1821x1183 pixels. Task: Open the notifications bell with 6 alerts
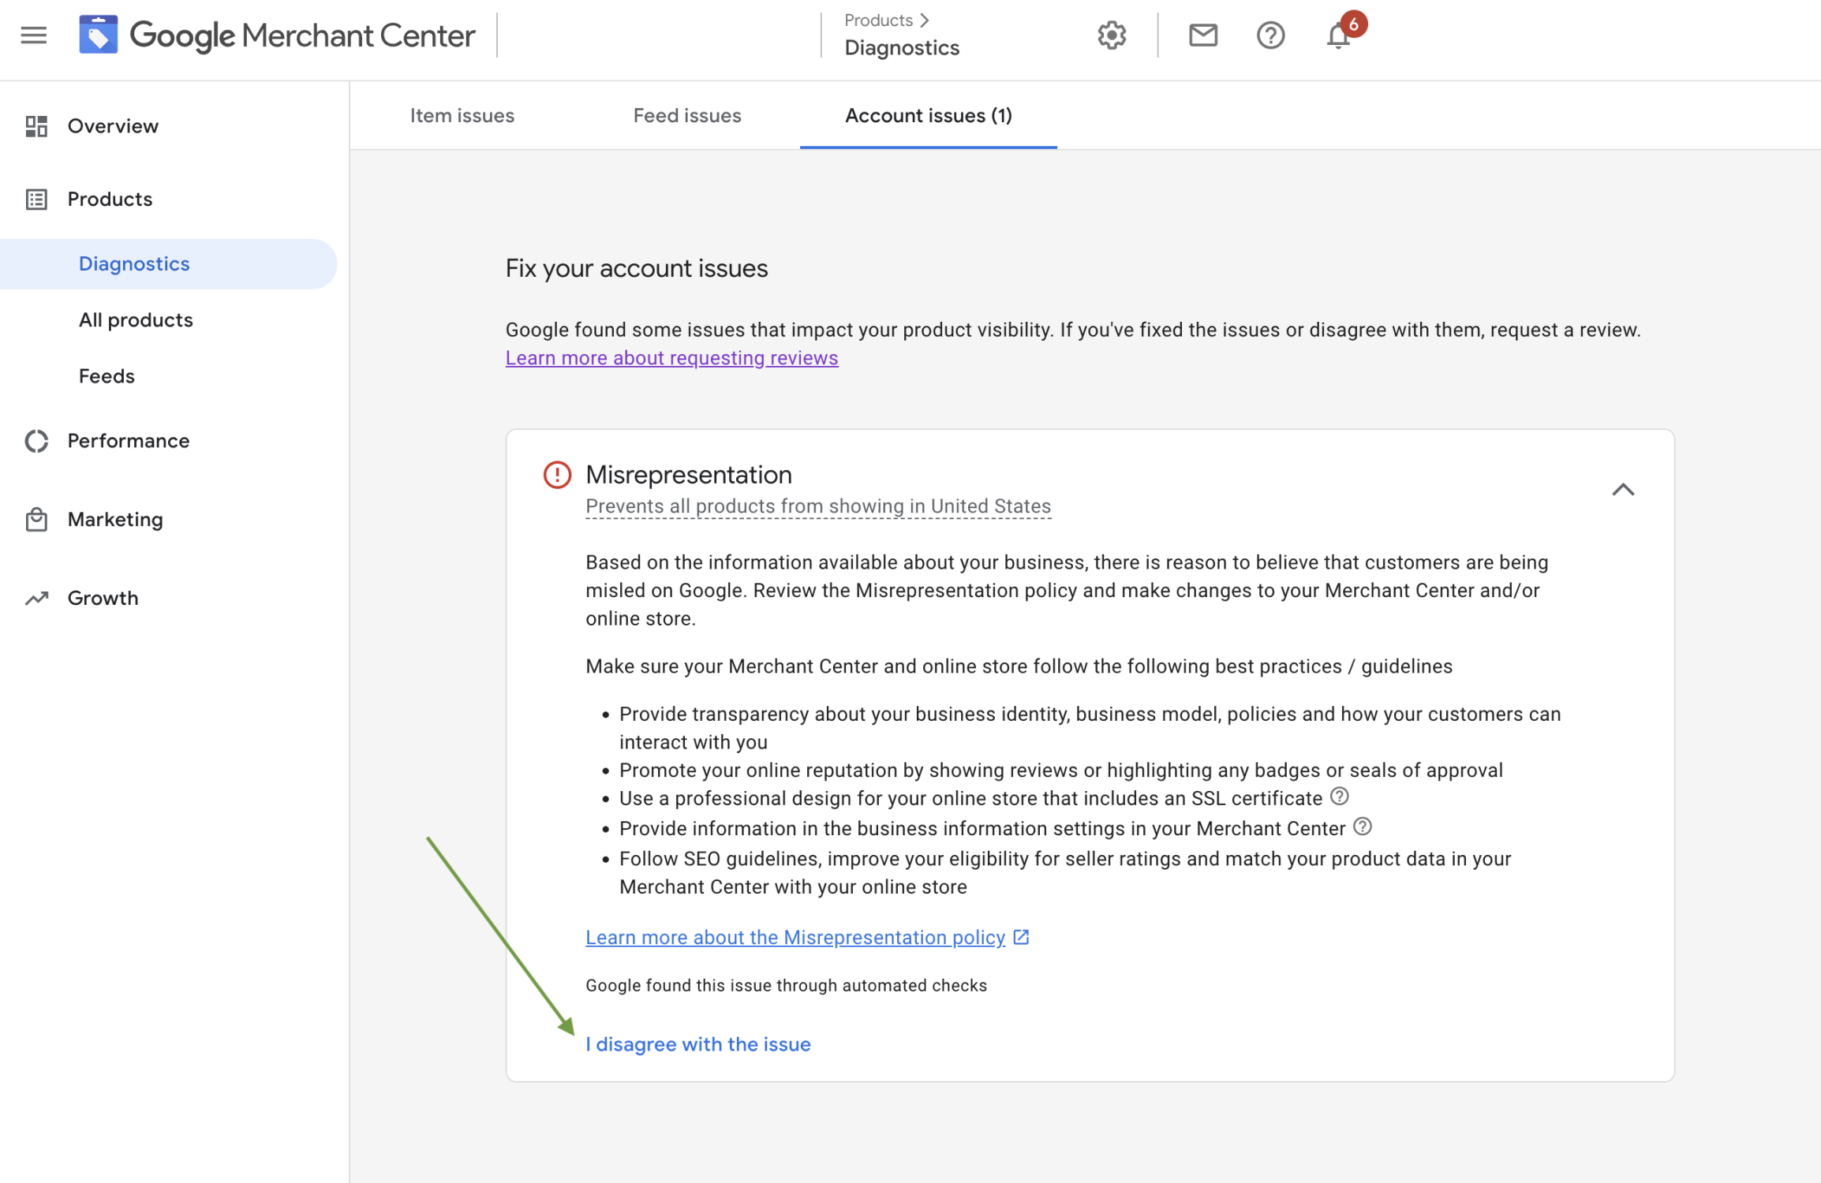click(1339, 35)
